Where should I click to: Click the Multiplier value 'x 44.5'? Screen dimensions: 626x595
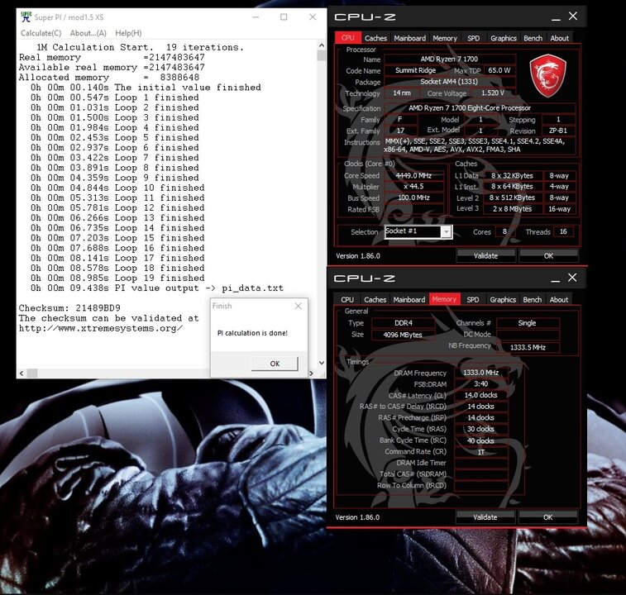(x=413, y=187)
